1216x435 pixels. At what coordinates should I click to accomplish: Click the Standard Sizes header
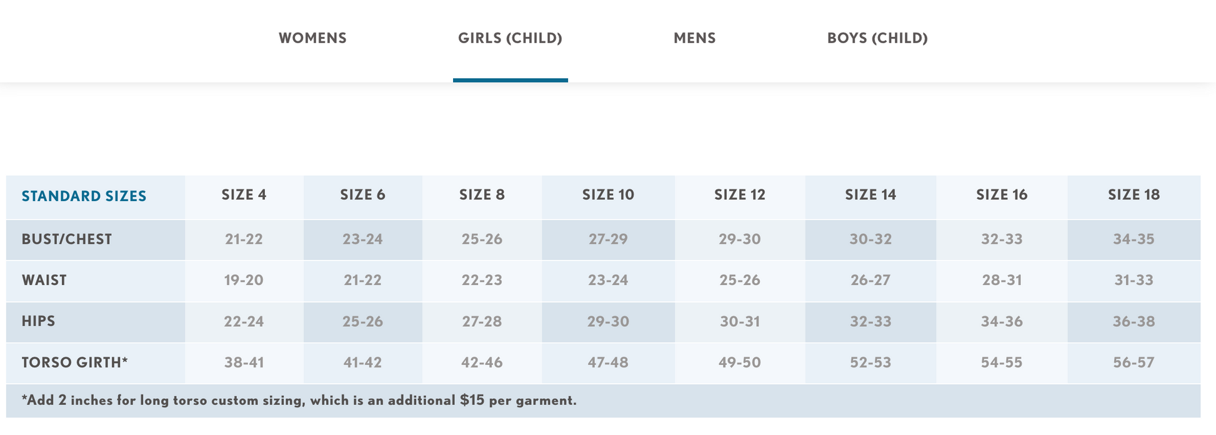tap(84, 196)
